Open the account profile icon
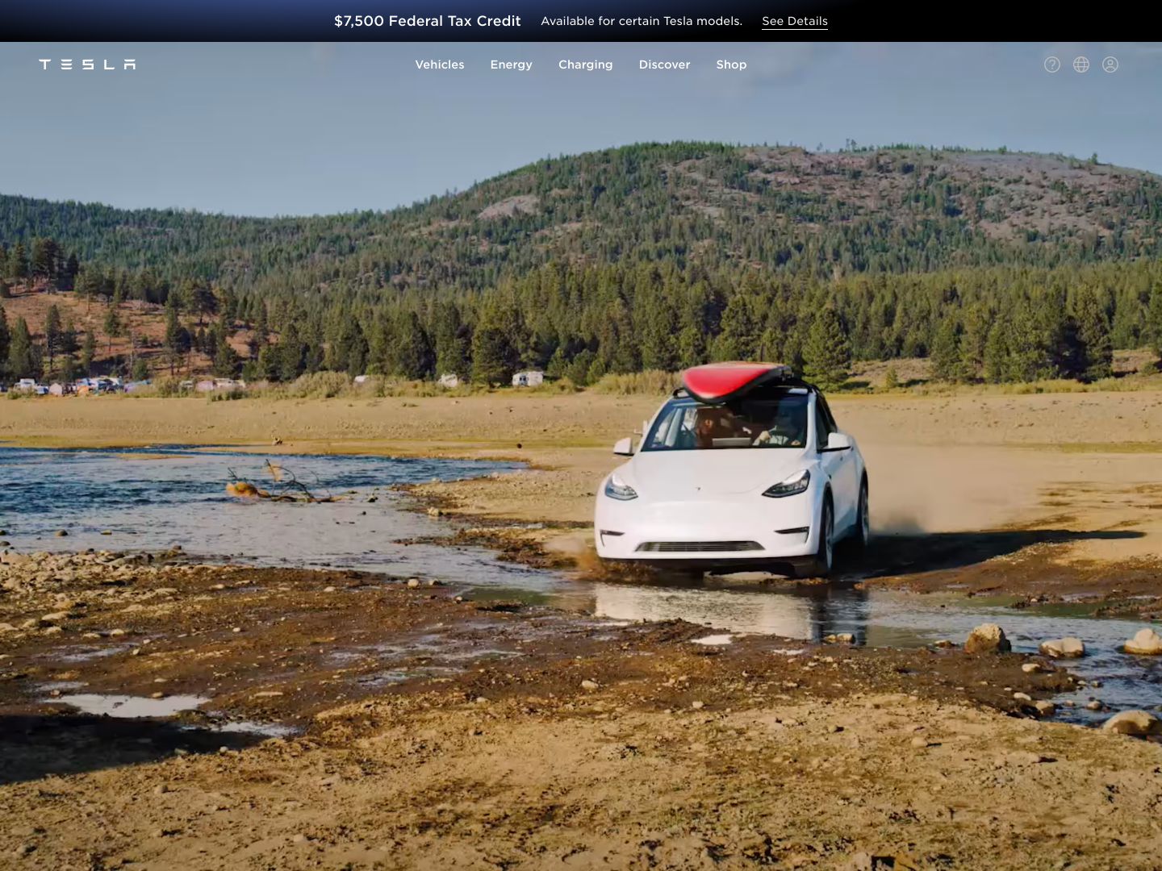 pyautogui.click(x=1110, y=65)
